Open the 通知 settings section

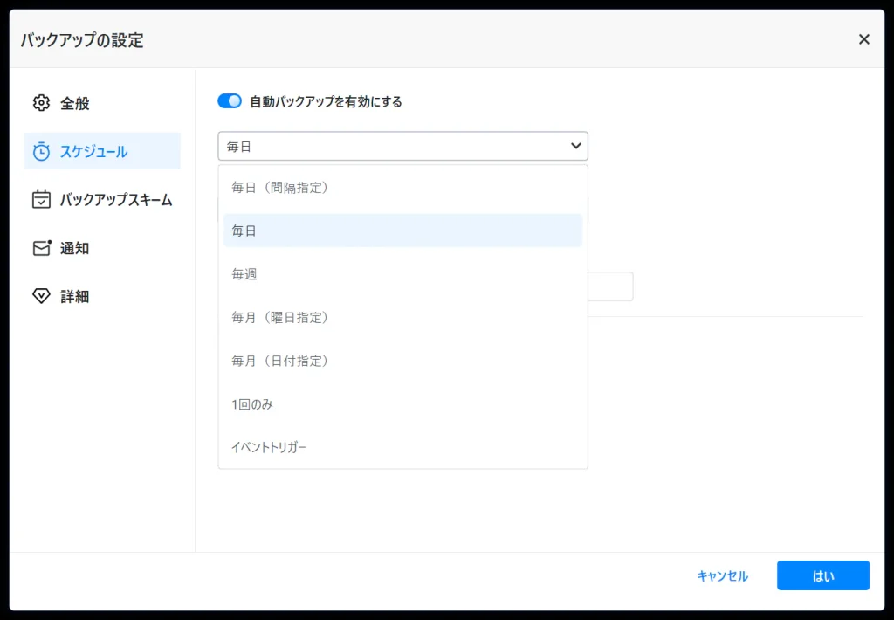(74, 248)
